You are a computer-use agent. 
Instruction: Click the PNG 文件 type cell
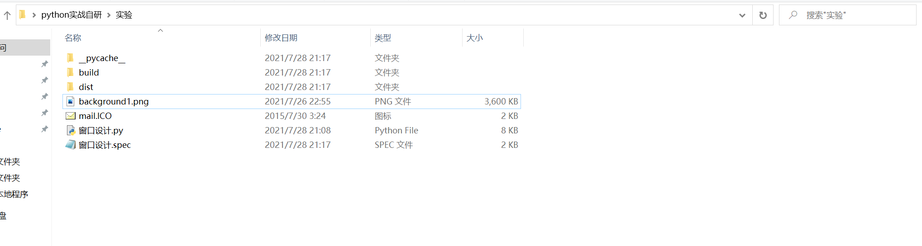[x=393, y=101]
